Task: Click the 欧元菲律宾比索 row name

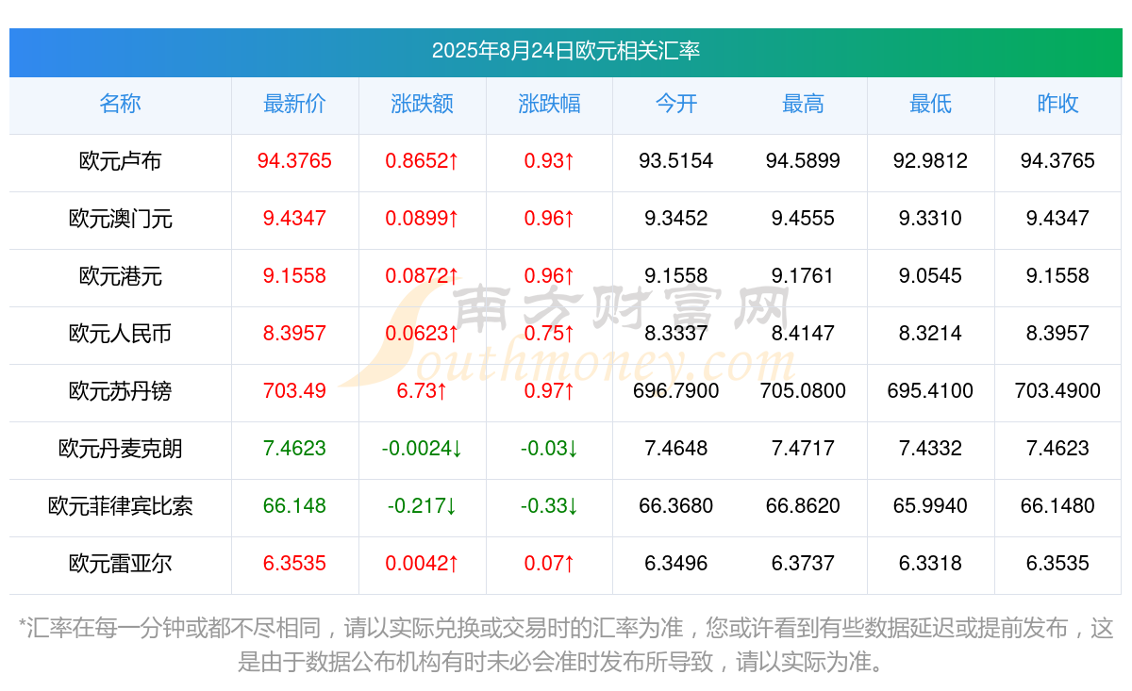Action: click(x=120, y=506)
